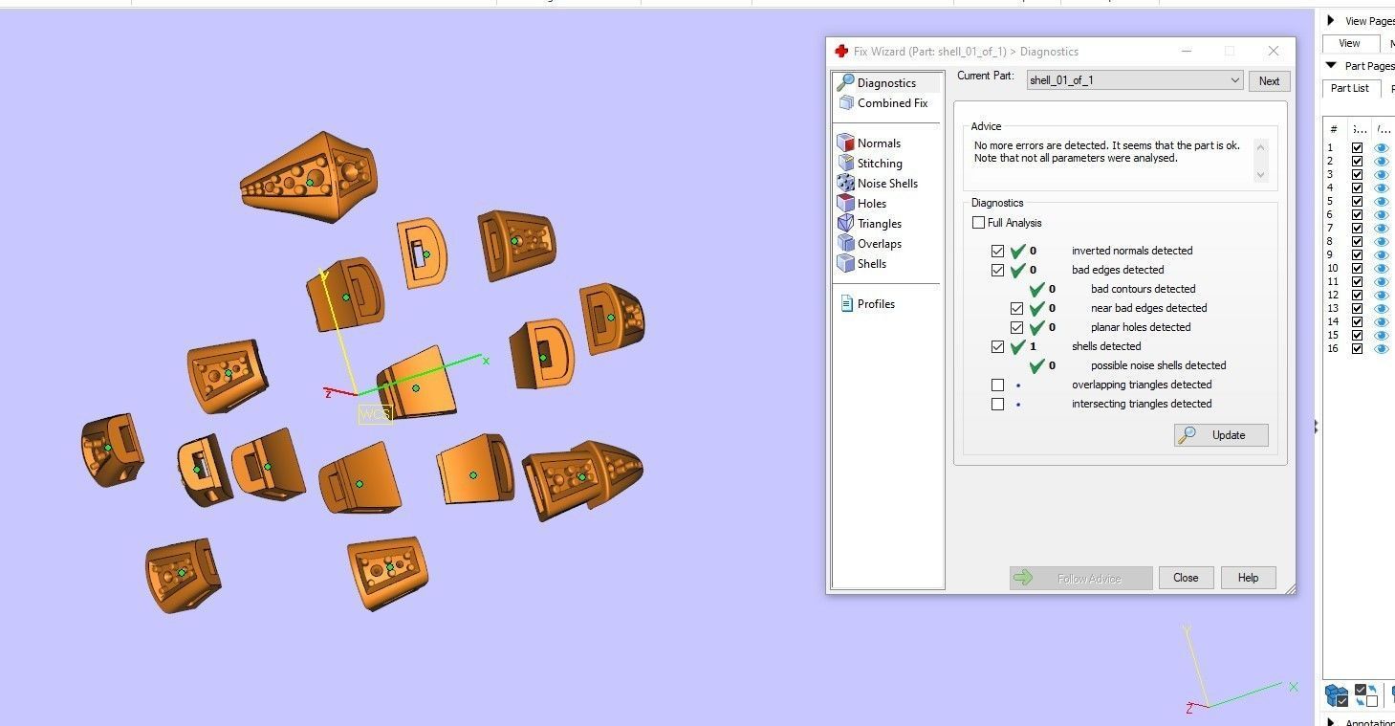
Task: Click the Help button
Action: (1248, 578)
